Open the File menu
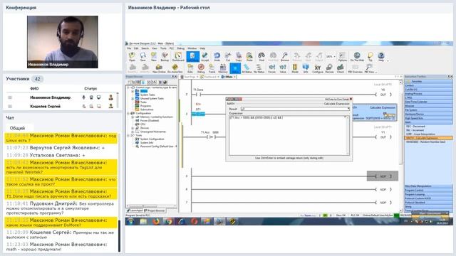456x256 pixels. point(129,48)
